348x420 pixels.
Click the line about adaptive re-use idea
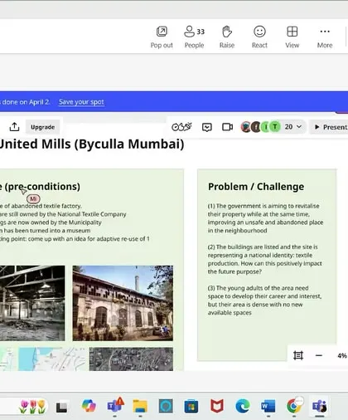click(75, 239)
